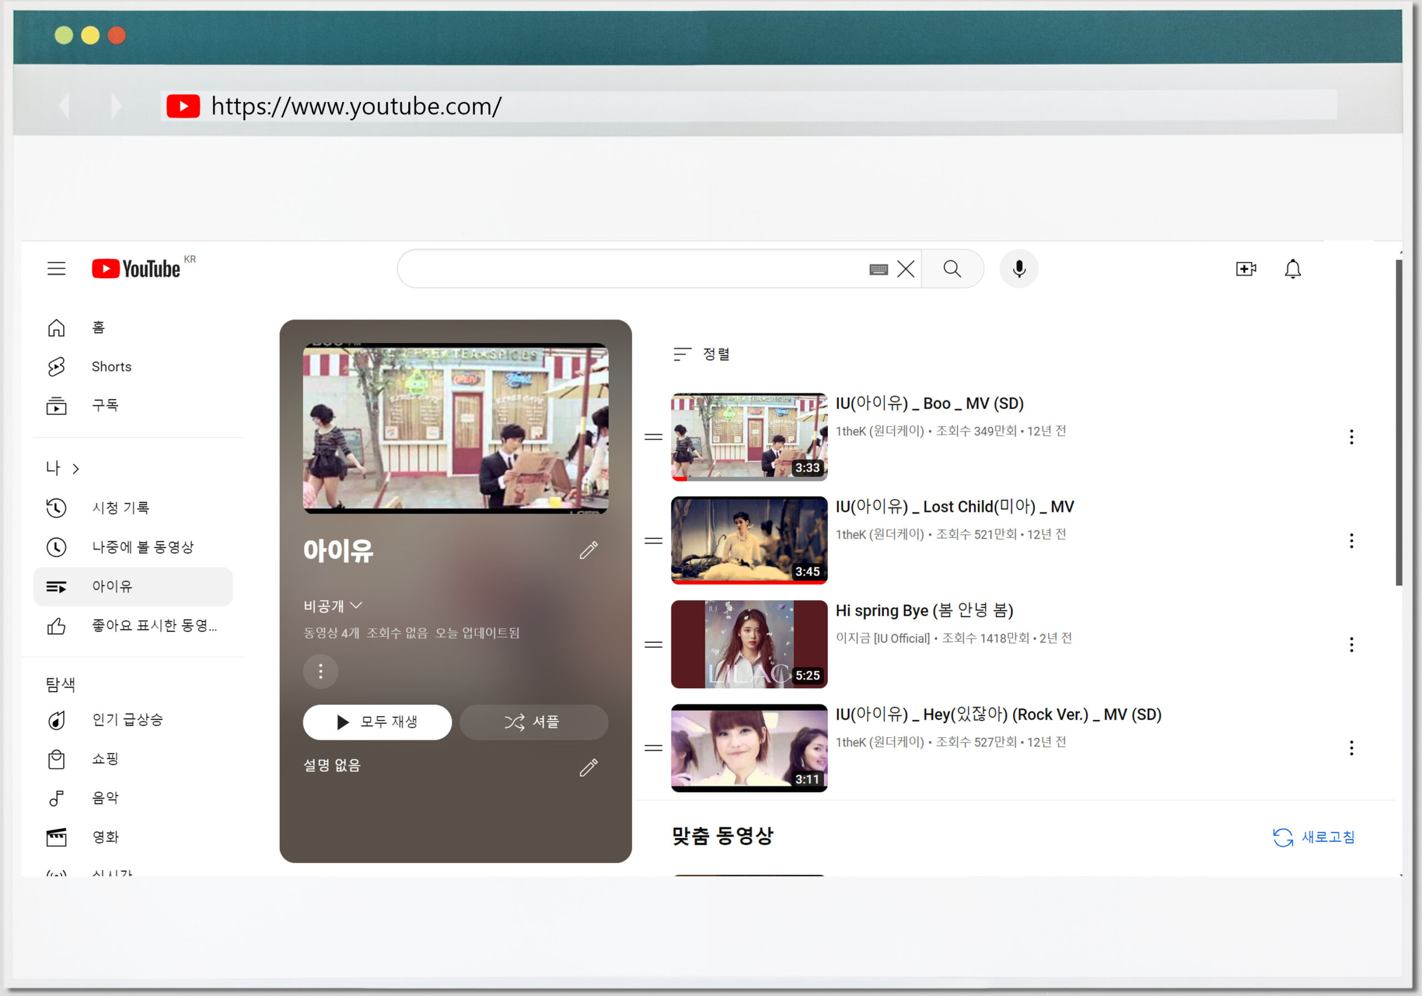This screenshot has height=996, width=1422.
Task: Click the page vertical scrollbar
Action: [x=1399, y=422]
